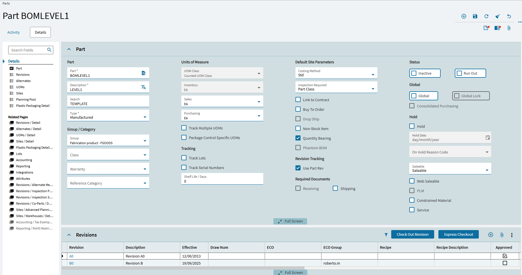Open Revisions overflow menu
522x275 pixels.
point(512,235)
